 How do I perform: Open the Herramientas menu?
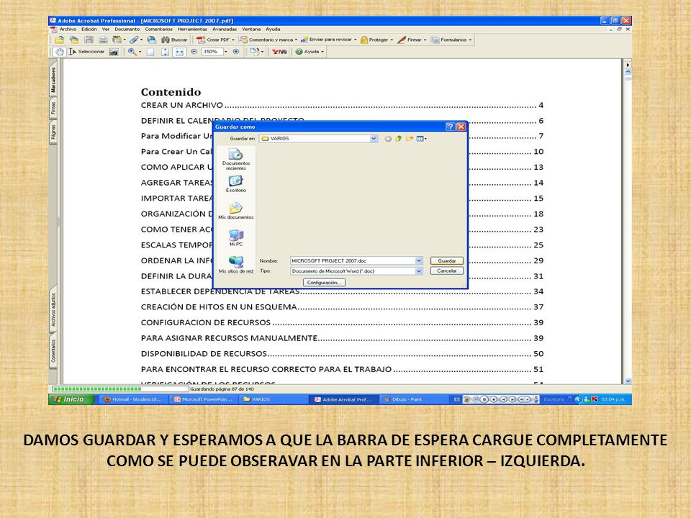(192, 29)
